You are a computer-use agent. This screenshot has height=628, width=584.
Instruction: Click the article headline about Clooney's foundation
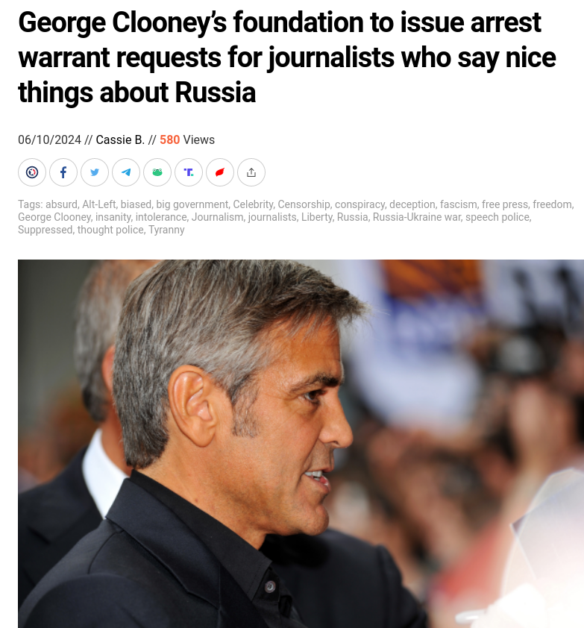[x=287, y=57]
